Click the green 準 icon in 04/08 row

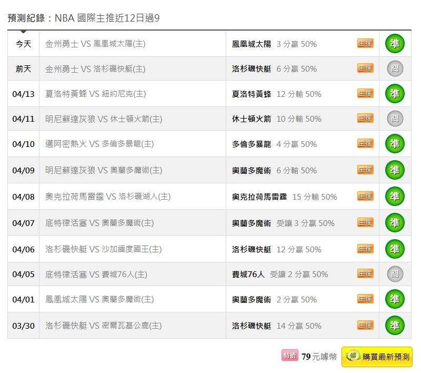pyautogui.click(x=395, y=197)
